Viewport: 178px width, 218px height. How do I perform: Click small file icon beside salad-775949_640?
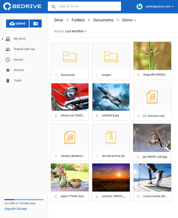pyautogui.click(x=56, y=196)
